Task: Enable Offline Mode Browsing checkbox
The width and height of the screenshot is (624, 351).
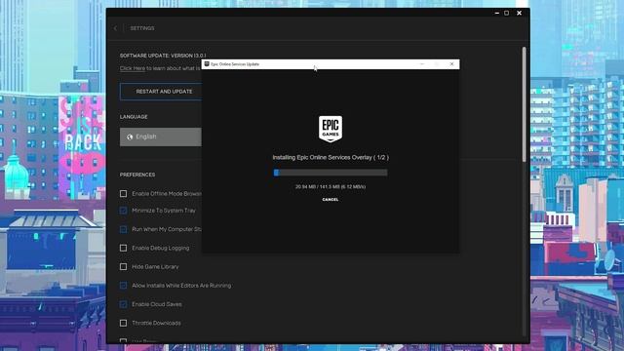Action: point(124,194)
